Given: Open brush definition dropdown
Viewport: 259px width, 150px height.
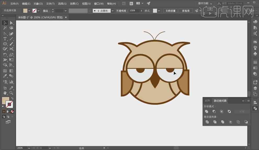Looking at the screenshot, I should pyautogui.click(x=112, y=11).
